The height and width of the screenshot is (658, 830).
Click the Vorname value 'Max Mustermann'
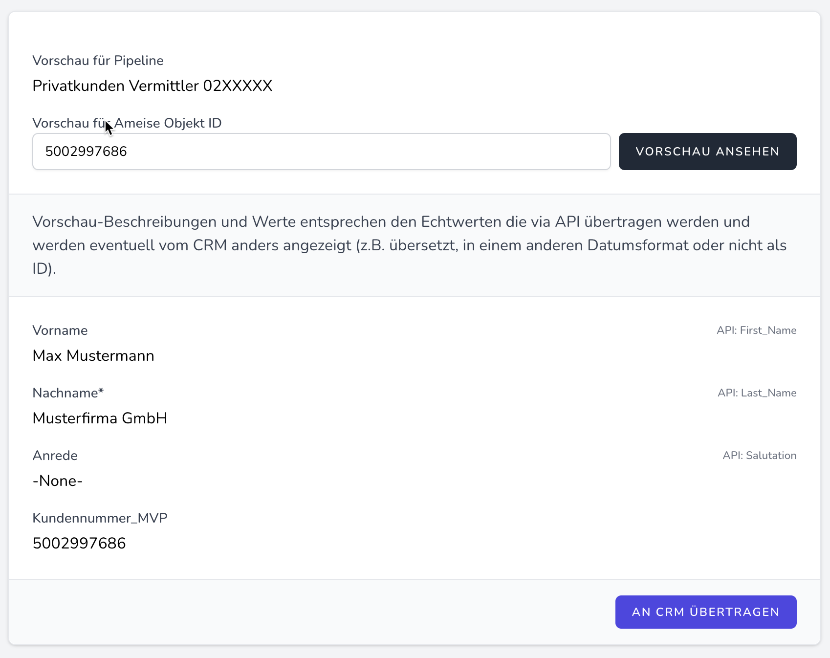click(93, 356)
